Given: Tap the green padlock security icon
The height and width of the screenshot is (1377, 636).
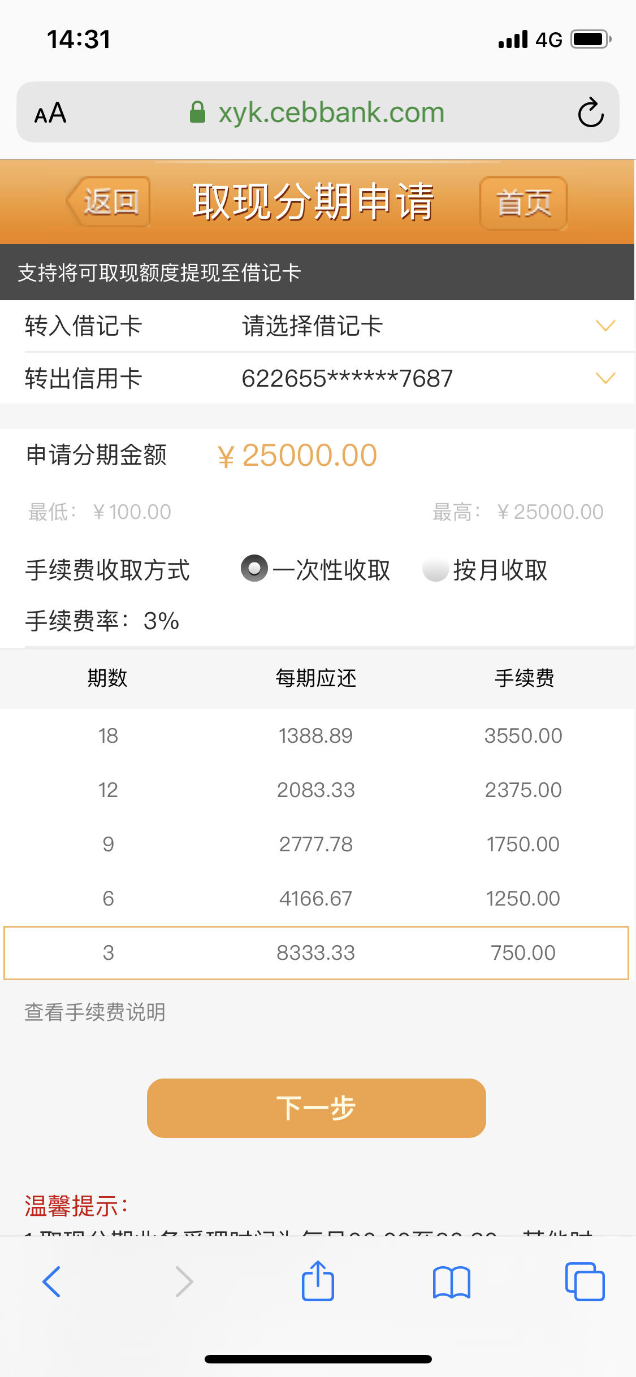Looking at the screenshot, I should (x=197, y=112).
